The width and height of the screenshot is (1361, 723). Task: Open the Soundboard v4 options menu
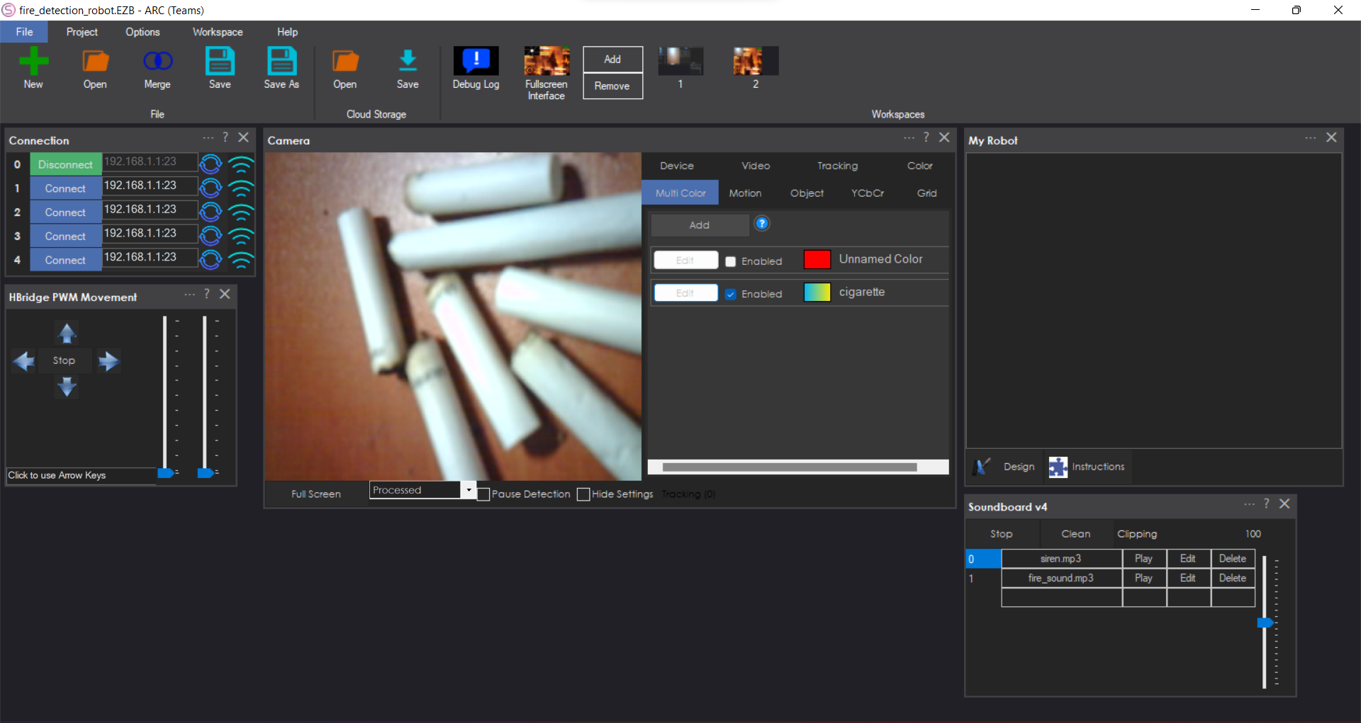1250,504
